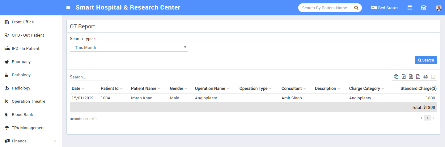Export the report as PDF
The height and width of the screenshot is (147, 445).
(x=418, y=77)
